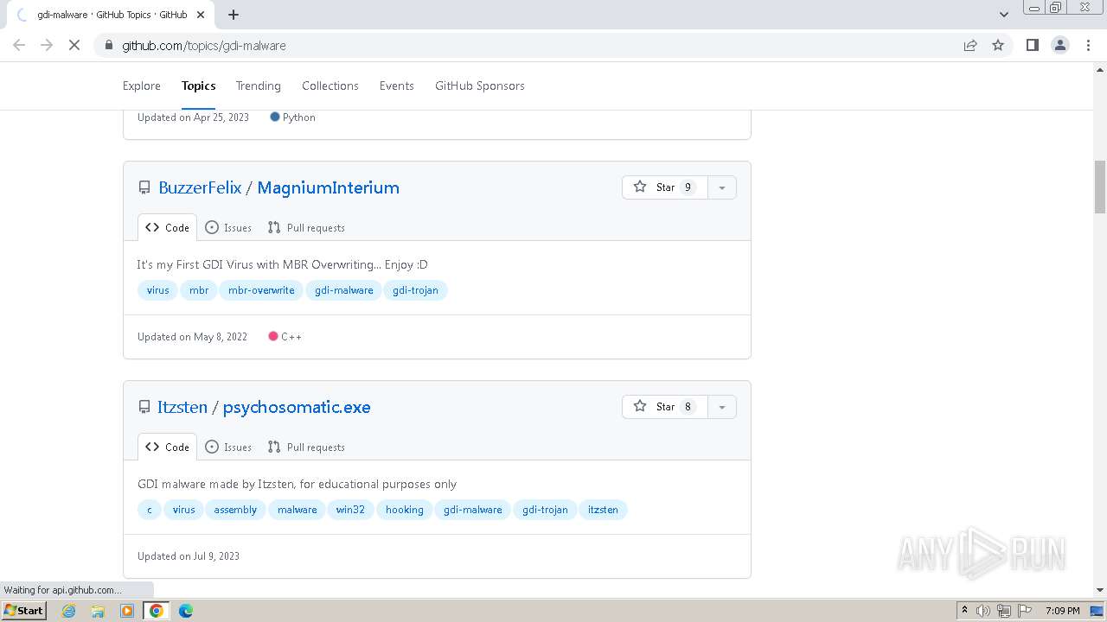
Task: Open the Issues tab of MagniumInterium
Action: (228, 227)
